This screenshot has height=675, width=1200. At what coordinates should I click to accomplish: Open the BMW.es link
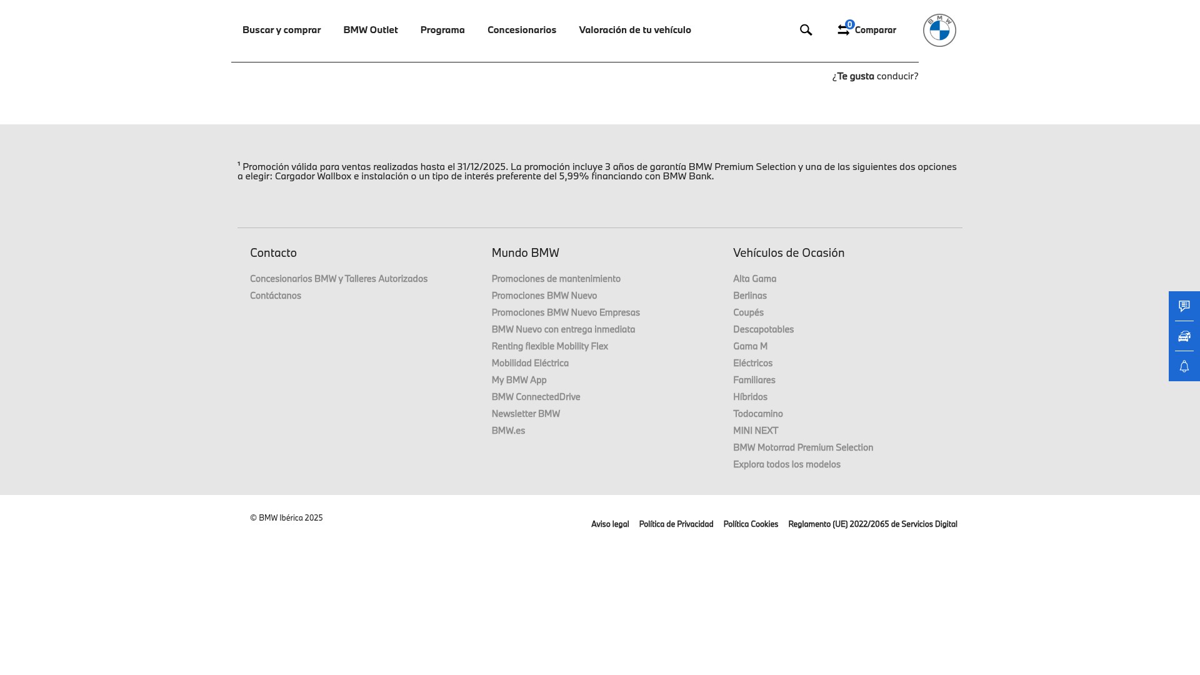click(x=508, y=431)
